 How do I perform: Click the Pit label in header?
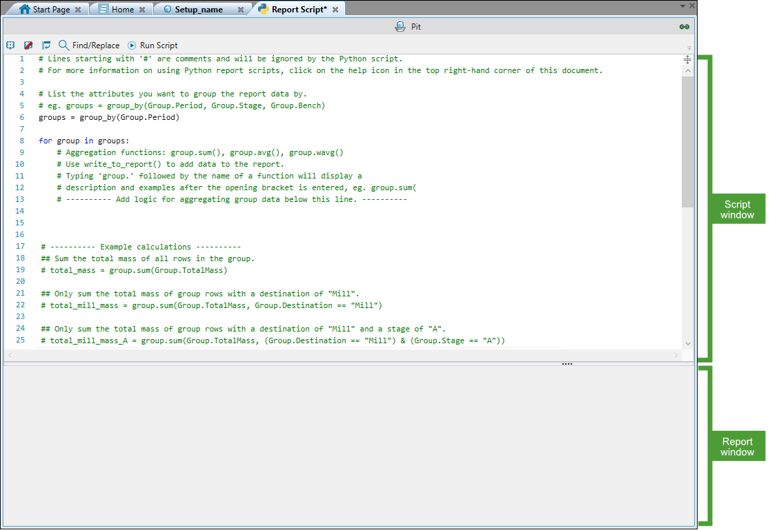(416, 27)
